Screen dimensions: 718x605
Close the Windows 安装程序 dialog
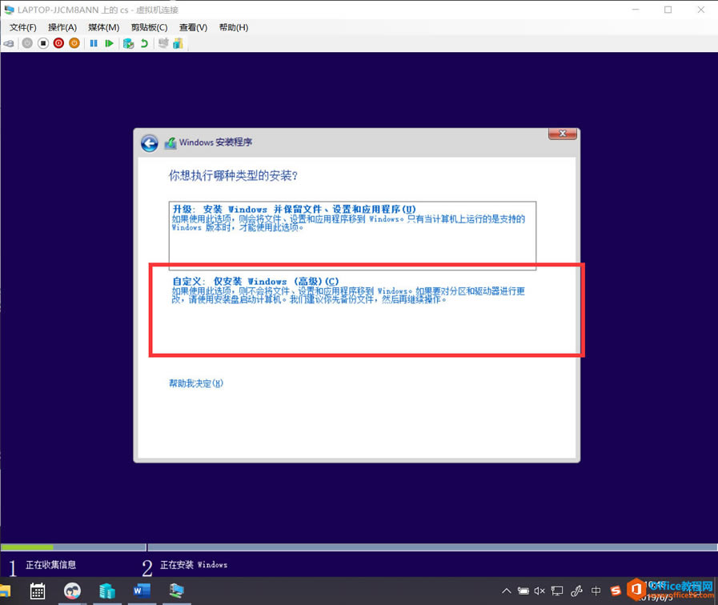(x=563, y=134)
